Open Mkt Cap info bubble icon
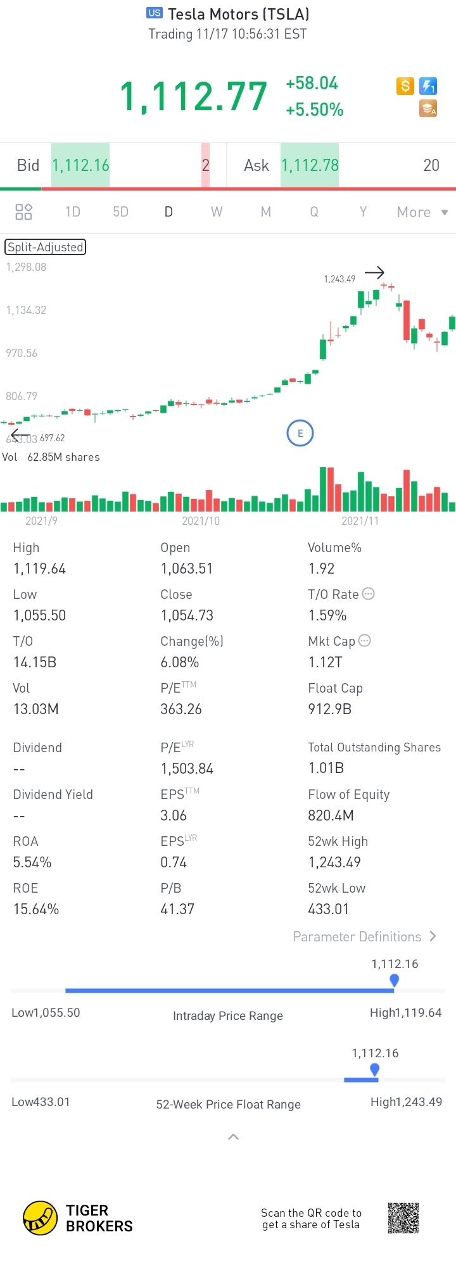The height and width of the screenshot is (1282, 456). click(x=364, y=641)
